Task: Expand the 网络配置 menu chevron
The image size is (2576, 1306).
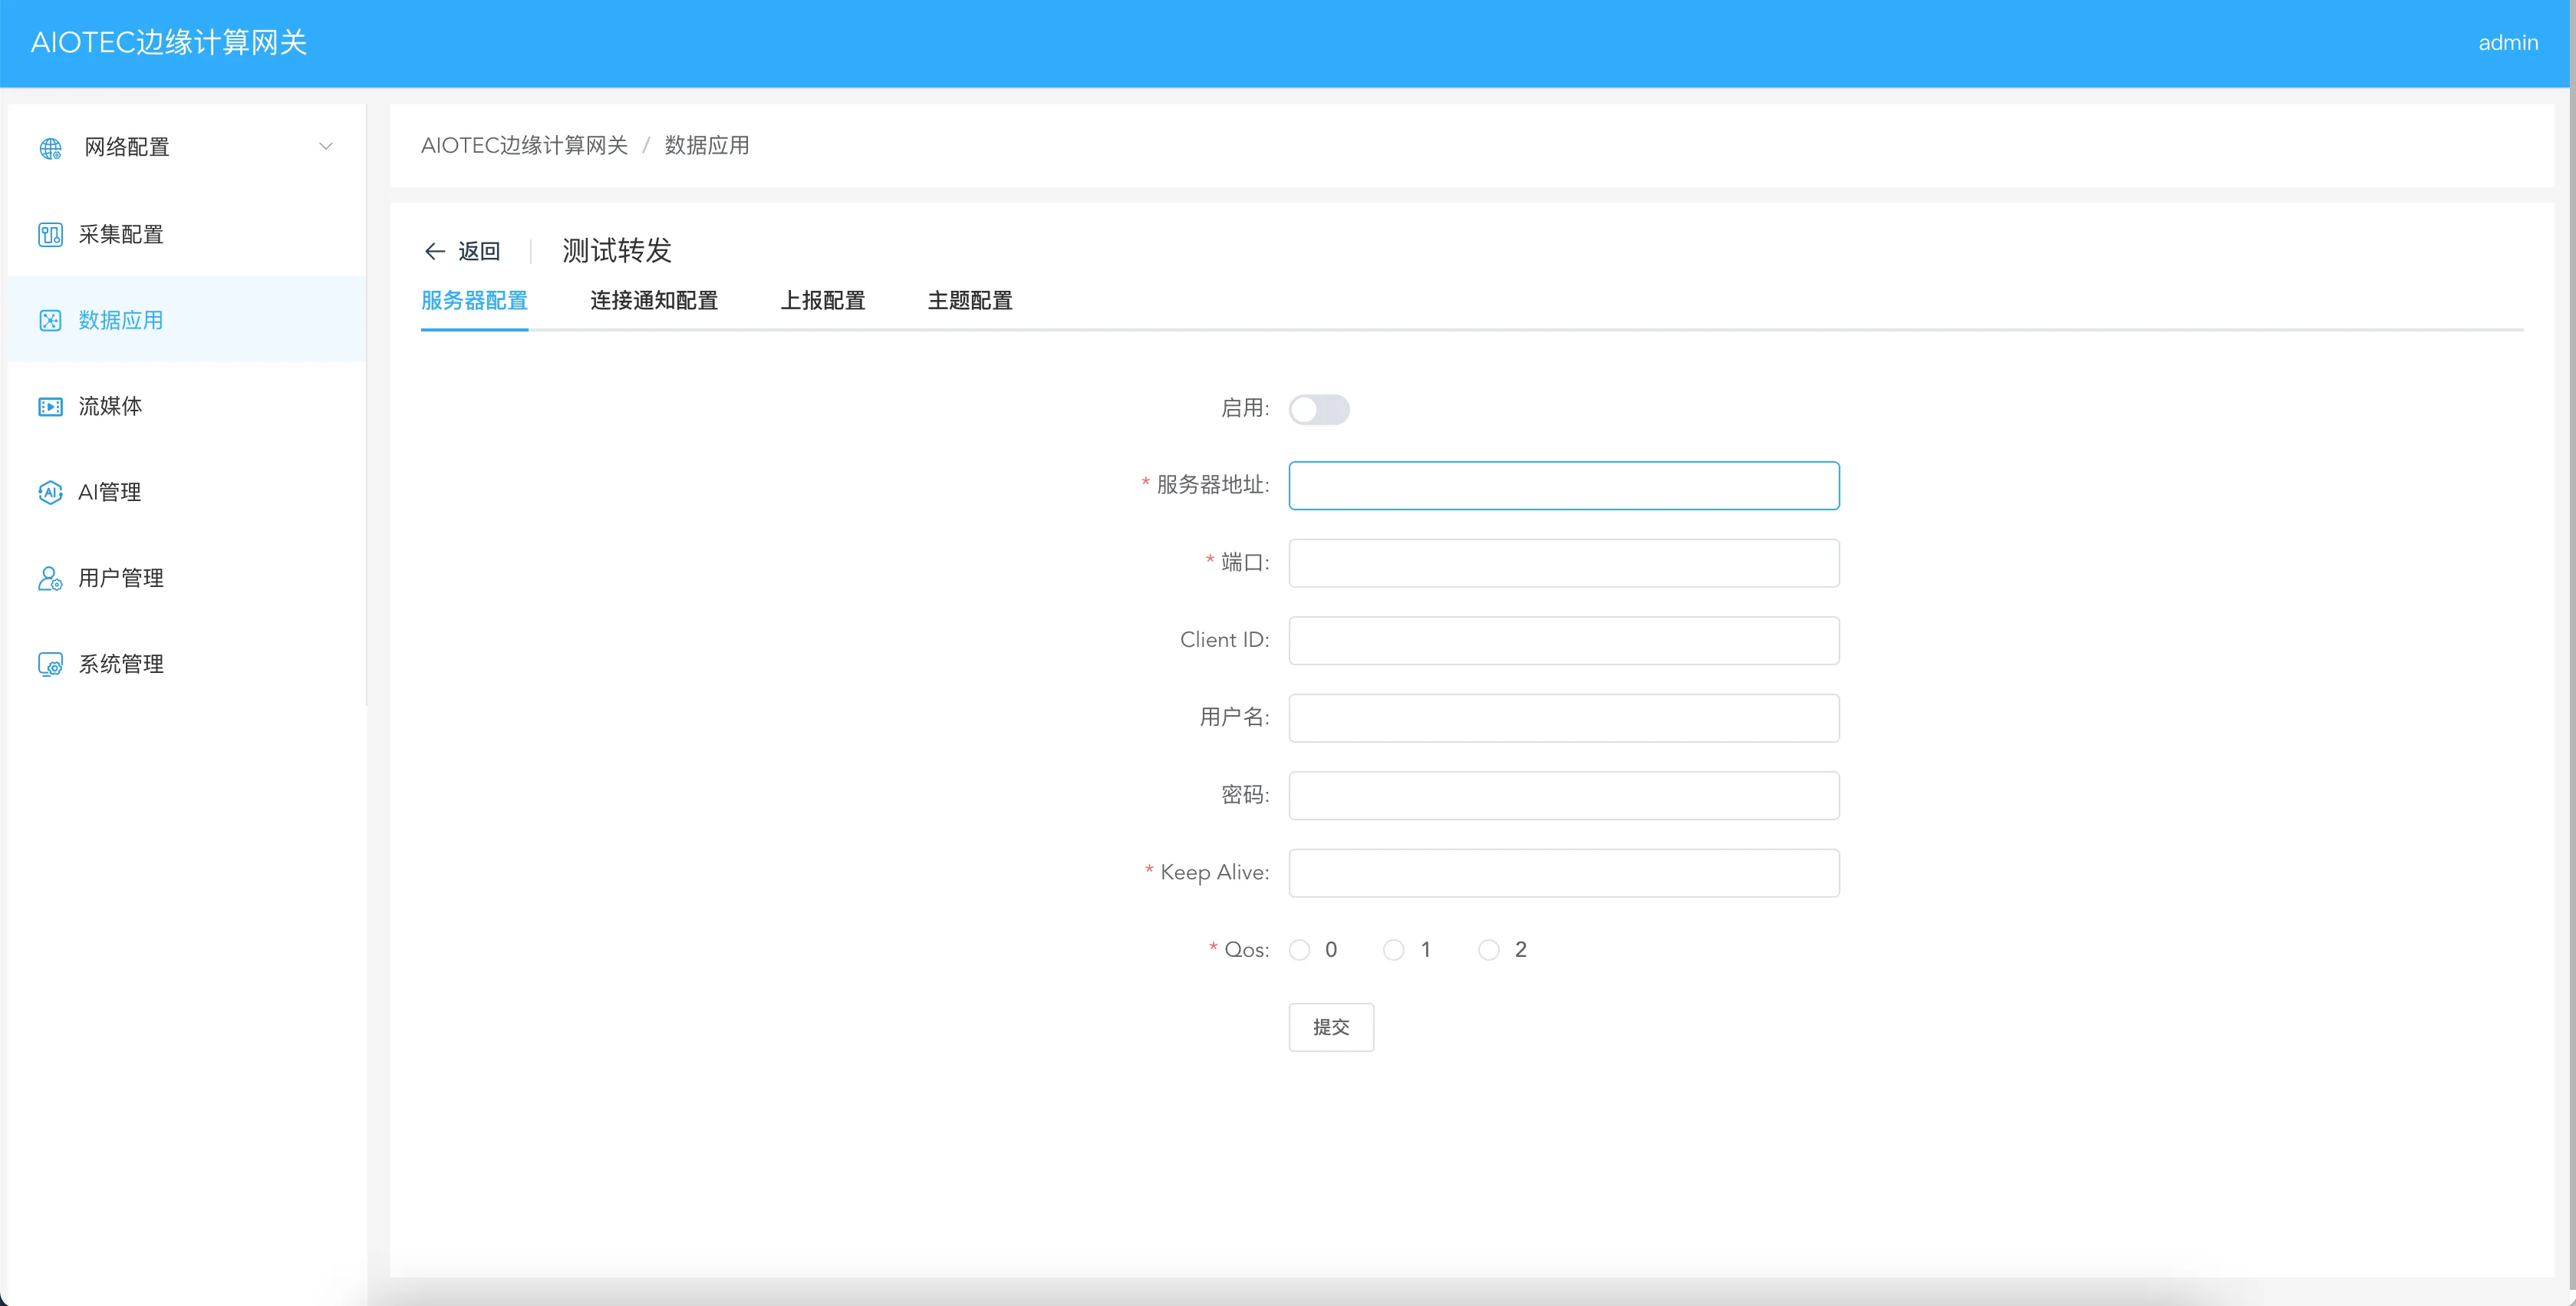Action: [325, 146]
